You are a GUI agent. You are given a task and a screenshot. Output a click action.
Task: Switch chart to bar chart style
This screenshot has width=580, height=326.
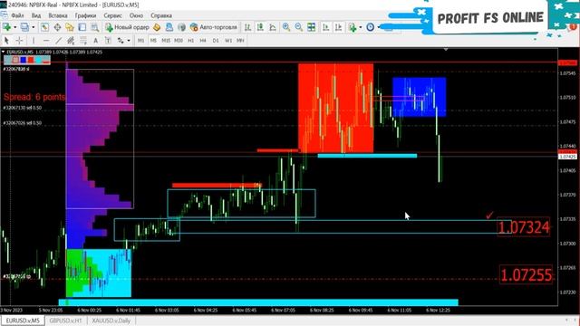(x=247, y=27)
